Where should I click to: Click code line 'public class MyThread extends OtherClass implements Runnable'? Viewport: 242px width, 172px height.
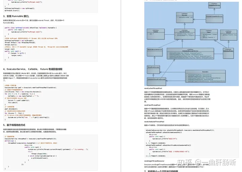click(31, 28)
